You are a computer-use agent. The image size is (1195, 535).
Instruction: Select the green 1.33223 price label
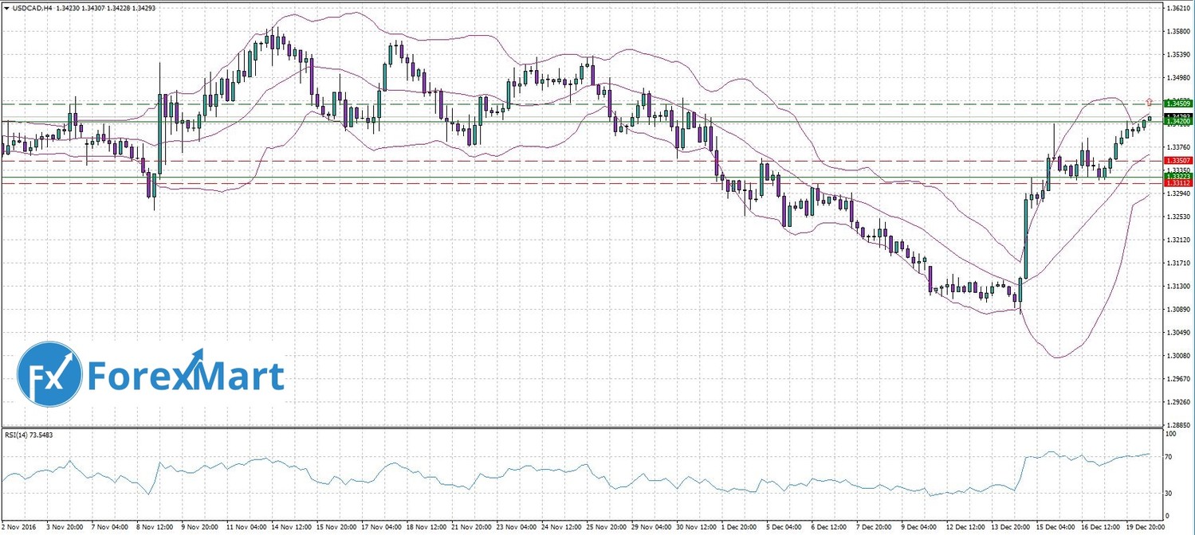pyautogui.click(x=1177, y=176)
